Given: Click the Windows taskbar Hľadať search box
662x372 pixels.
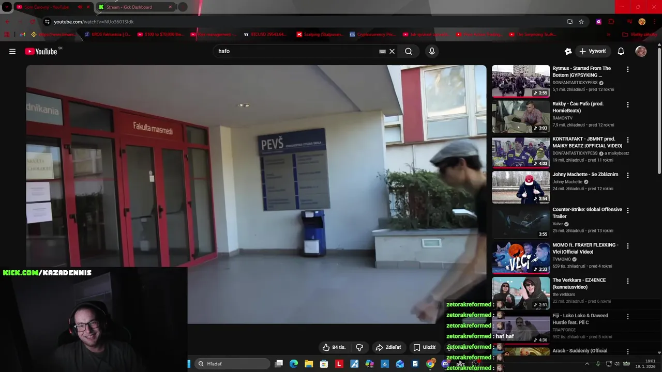Looking at the screenshot, I should click(x=233, y=364).
